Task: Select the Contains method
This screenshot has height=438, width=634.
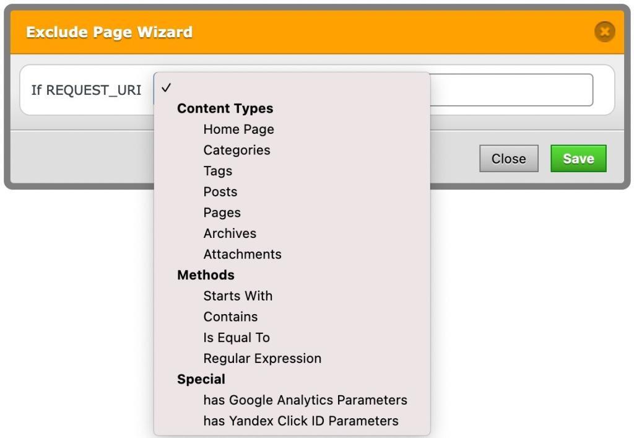Action: (x=230, y=317)
